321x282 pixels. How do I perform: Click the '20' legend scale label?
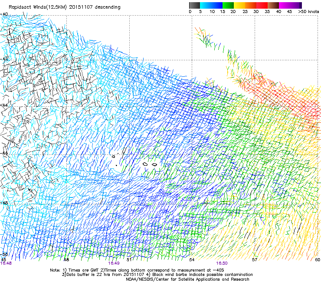point(233,12)
